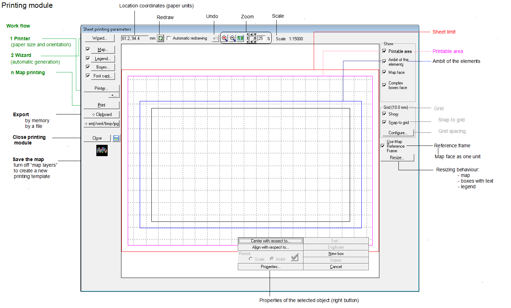Enable Automatic redrawing checkbox
511x308 pixels.
point(169,38)
